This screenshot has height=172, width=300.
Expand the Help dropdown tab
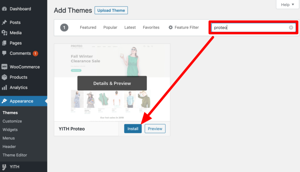287,5
